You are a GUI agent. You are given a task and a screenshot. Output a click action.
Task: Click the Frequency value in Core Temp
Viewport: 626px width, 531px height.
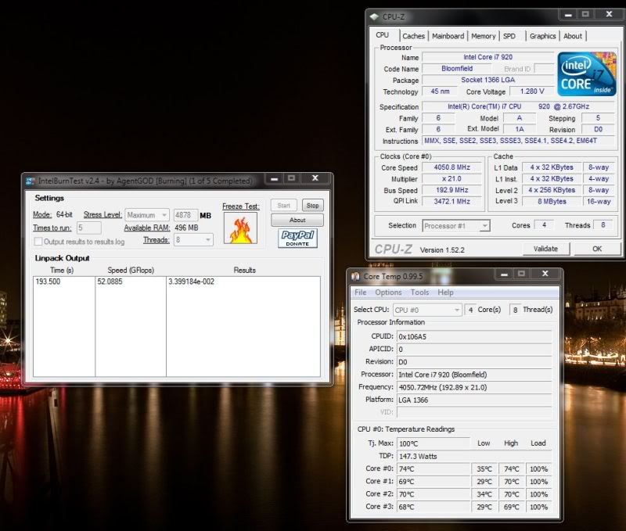click(x=474, y=387)
